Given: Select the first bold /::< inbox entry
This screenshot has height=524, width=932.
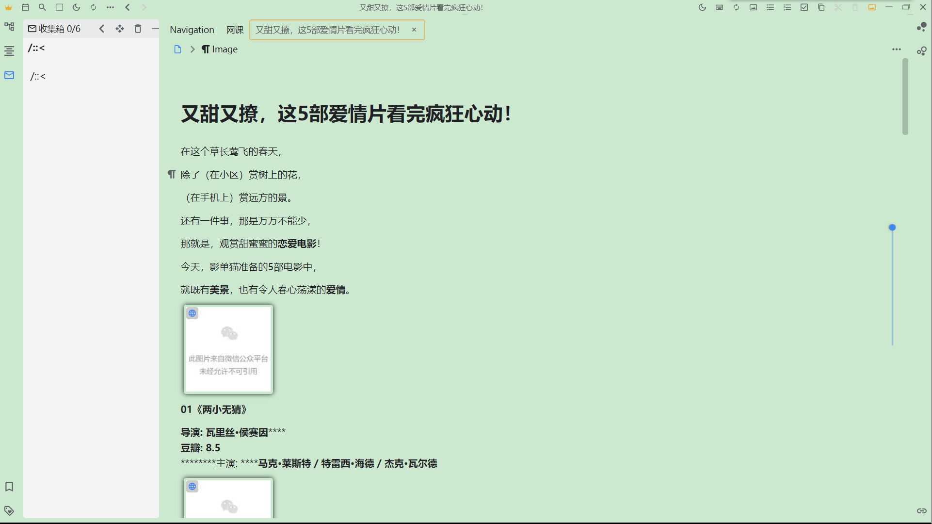Looking at the screenshot, I should tap(36, 48).
